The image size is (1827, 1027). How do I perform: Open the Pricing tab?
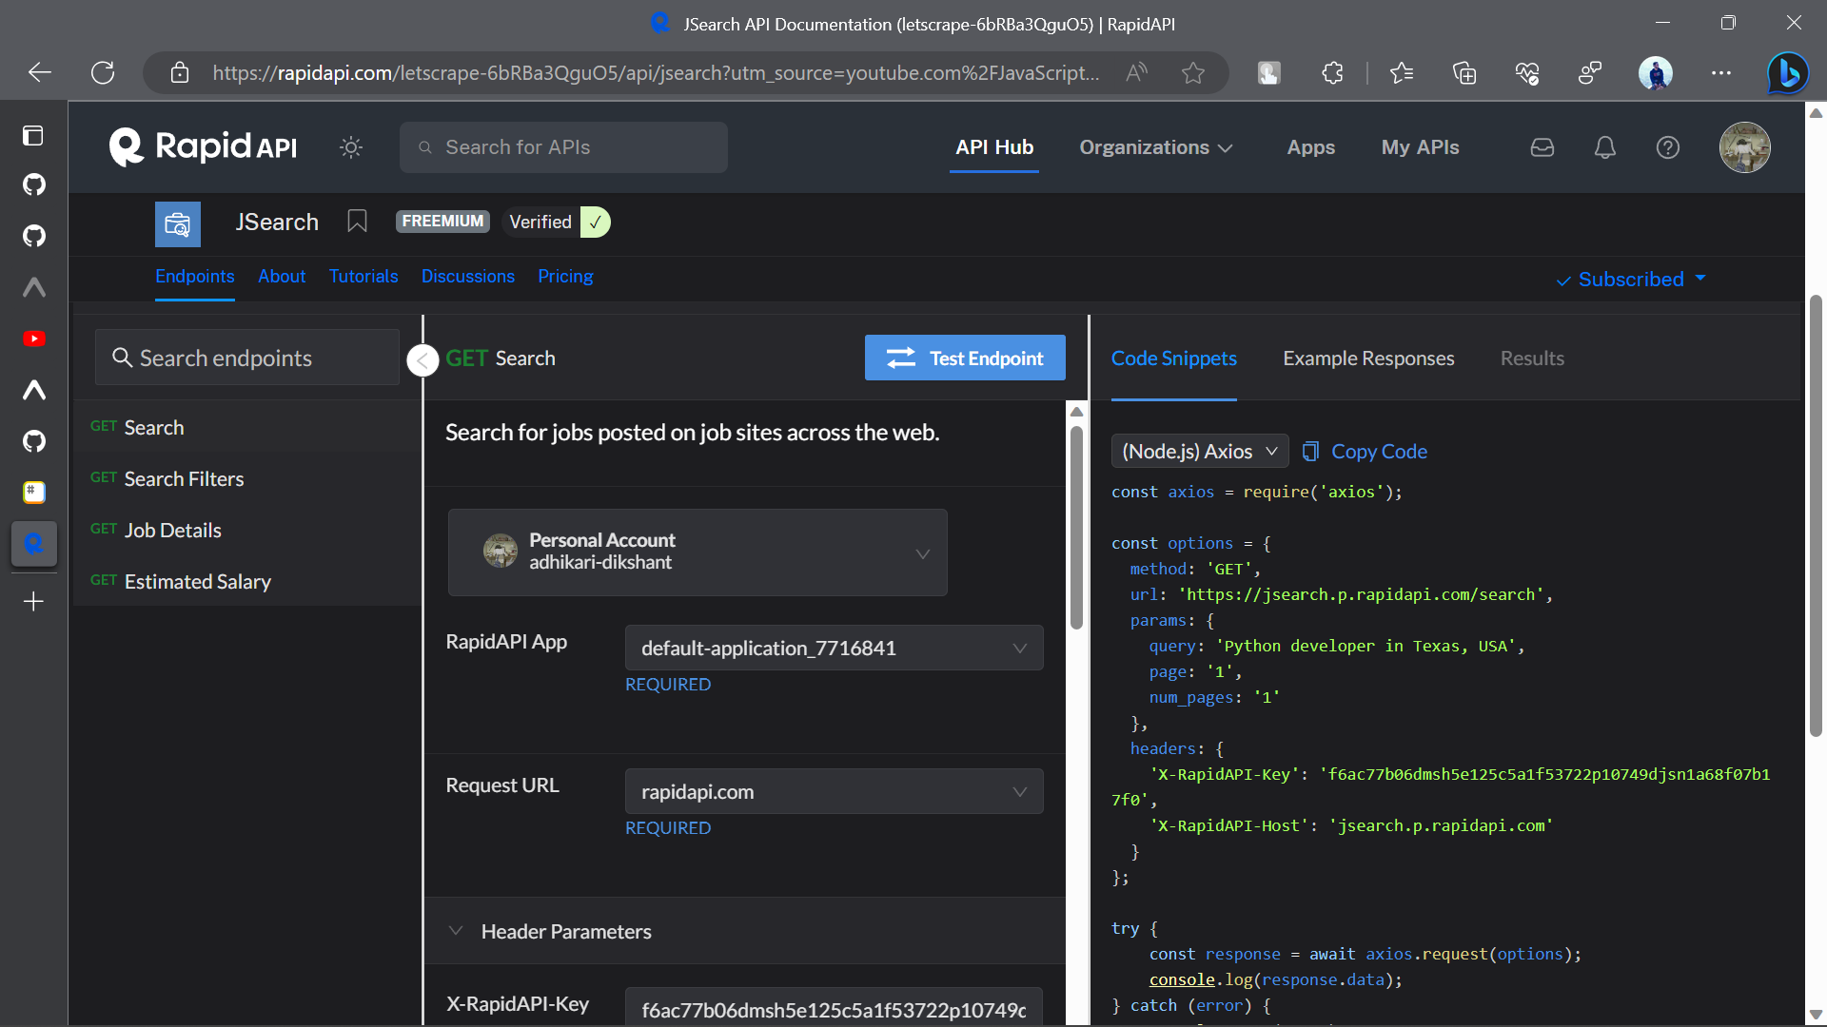click(x=564, y=277)
